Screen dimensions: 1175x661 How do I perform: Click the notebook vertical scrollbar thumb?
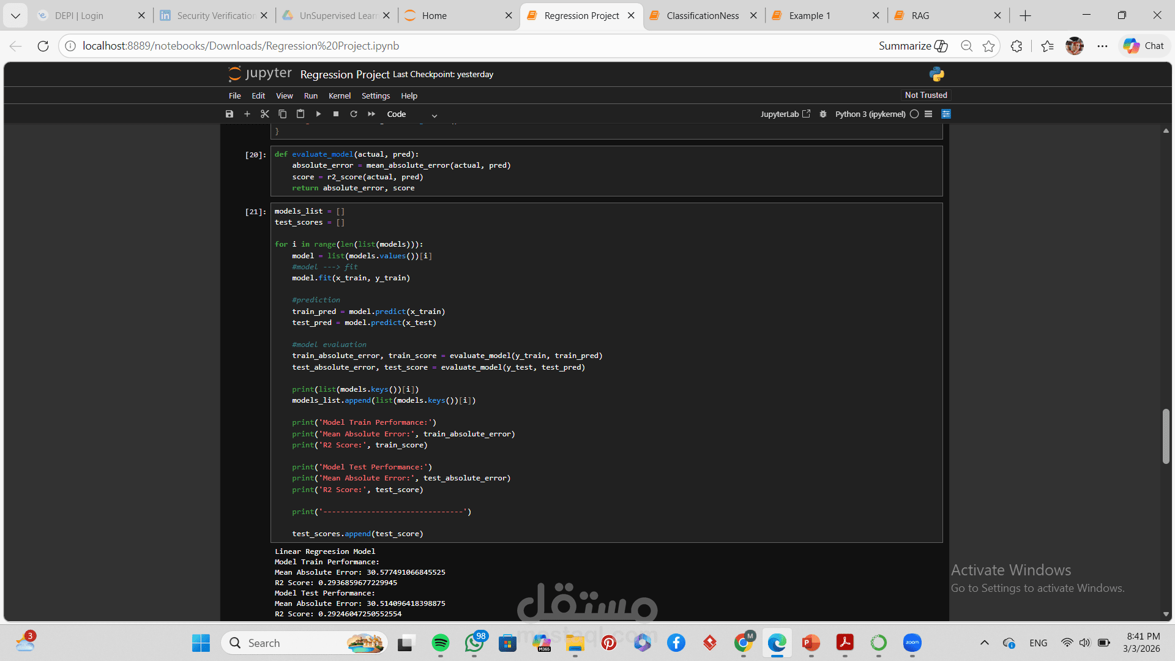[1166, 436]
